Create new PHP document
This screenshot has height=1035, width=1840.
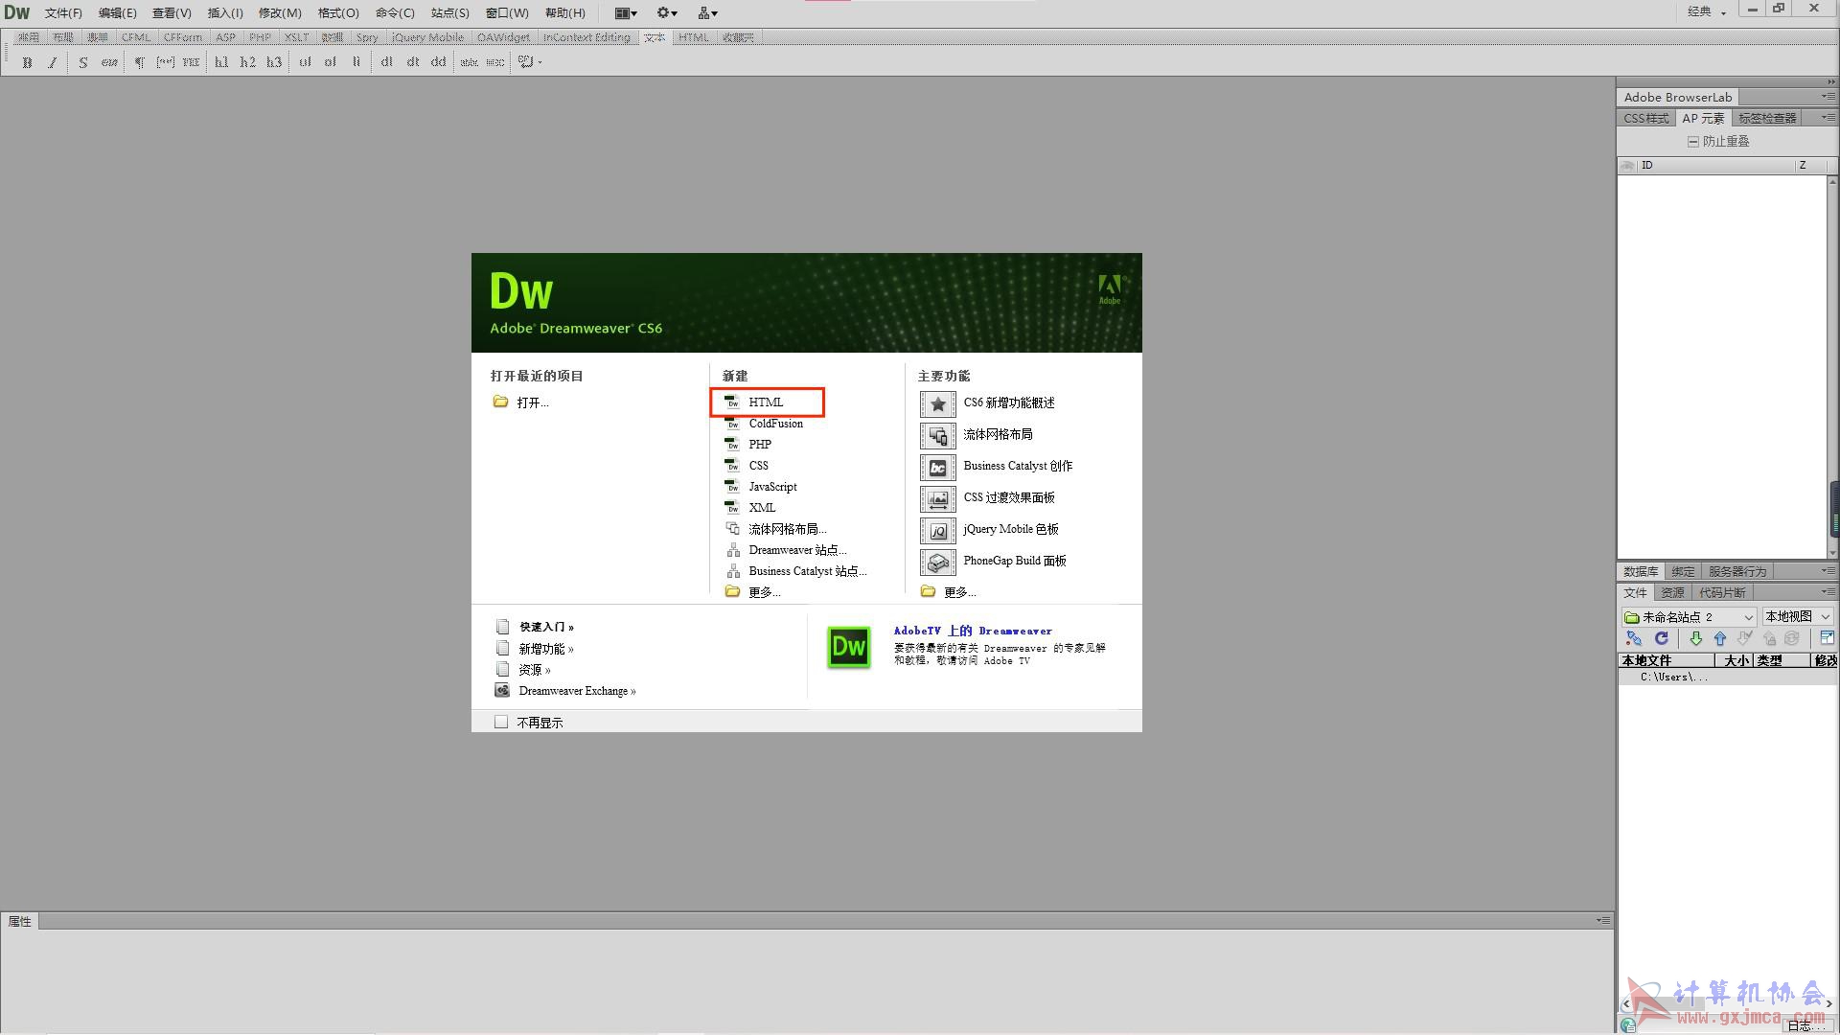(x=748, y=445)
